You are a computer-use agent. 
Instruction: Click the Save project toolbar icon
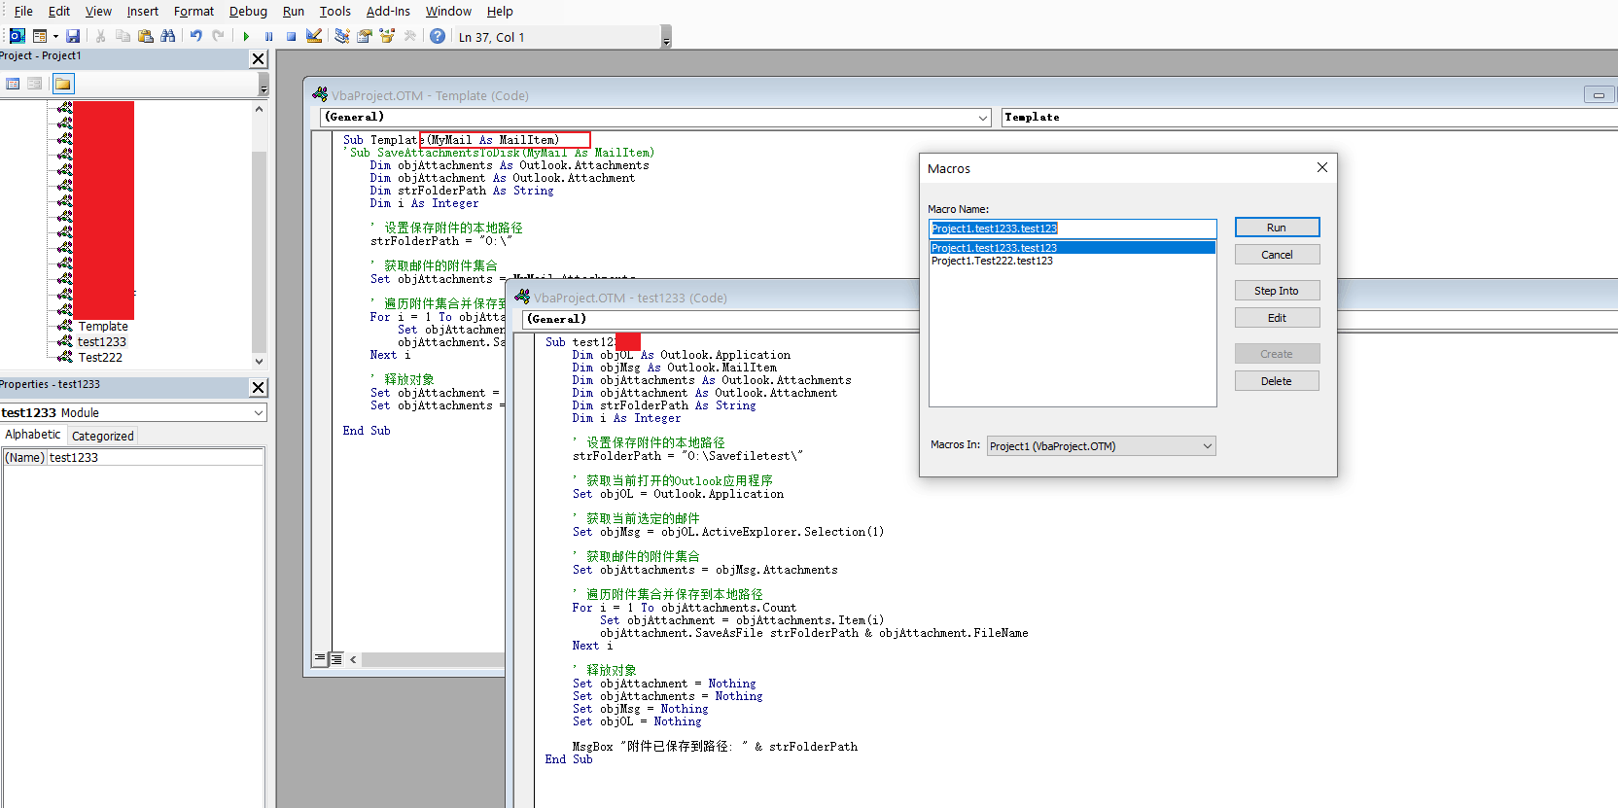tap(73, 36)
